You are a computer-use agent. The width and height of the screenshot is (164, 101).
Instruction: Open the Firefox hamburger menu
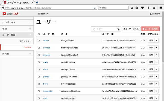point(161,8)
